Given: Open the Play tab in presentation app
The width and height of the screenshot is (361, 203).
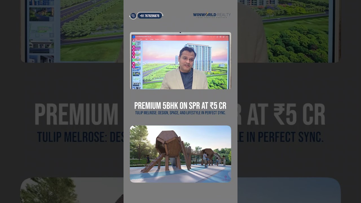Looking at the screenshot, I should (x=146, y=39).
